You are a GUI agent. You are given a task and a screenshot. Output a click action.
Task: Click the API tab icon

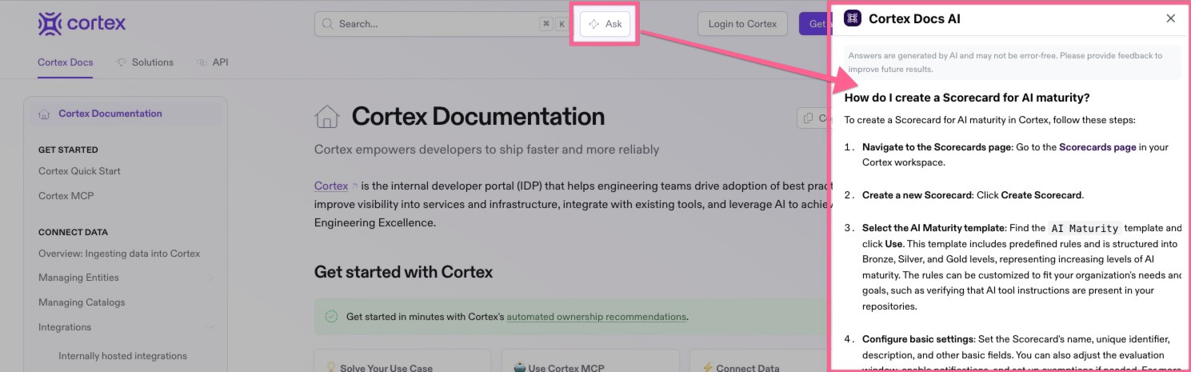tap(202, 62)
